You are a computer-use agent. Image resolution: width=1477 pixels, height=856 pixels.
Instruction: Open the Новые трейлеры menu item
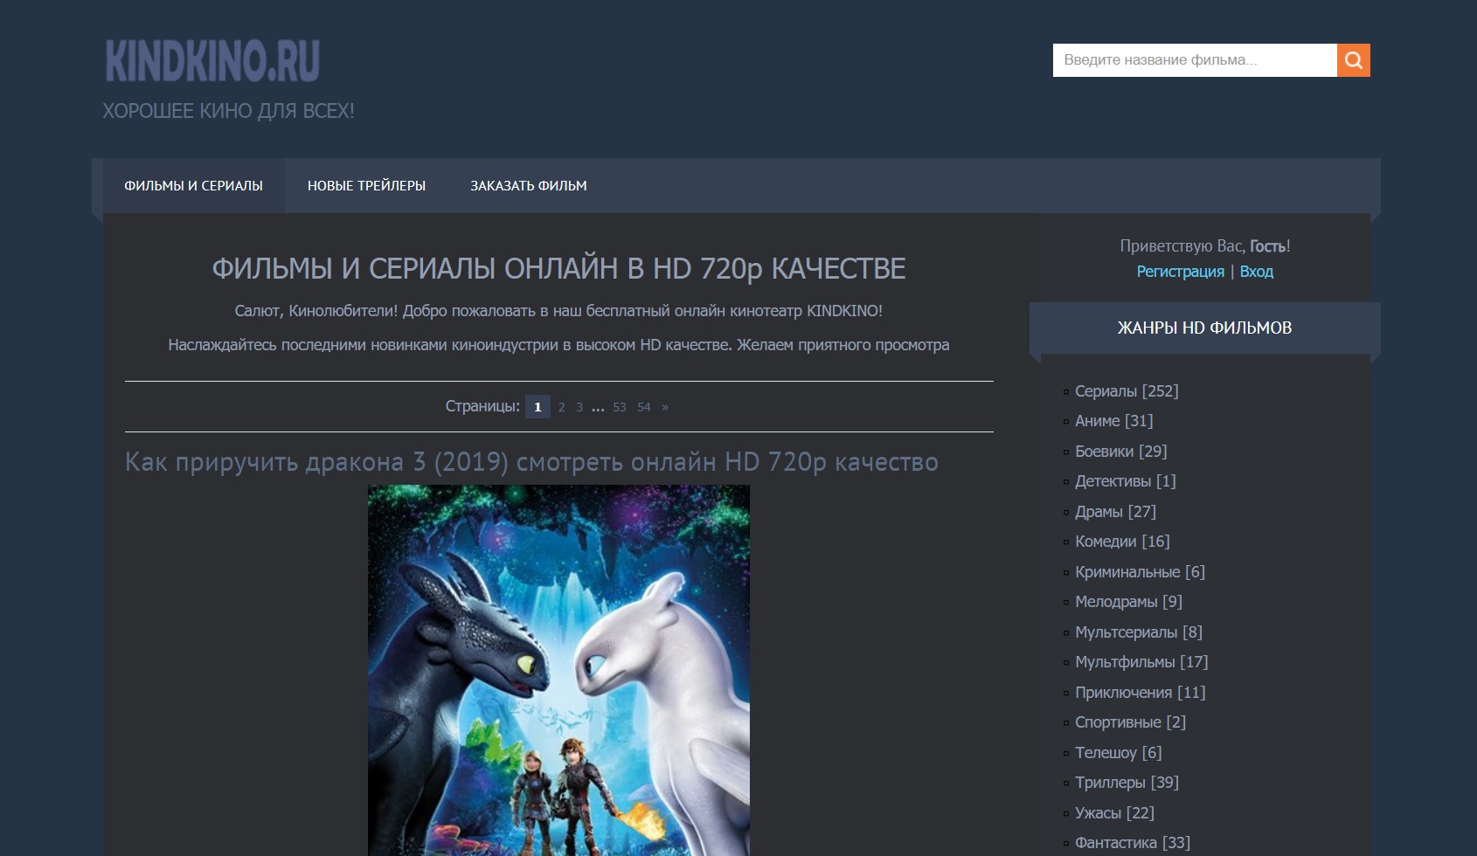pos(366,185)
